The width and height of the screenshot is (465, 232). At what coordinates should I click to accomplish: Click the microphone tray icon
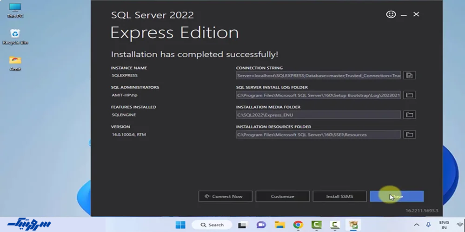(429, 225)
